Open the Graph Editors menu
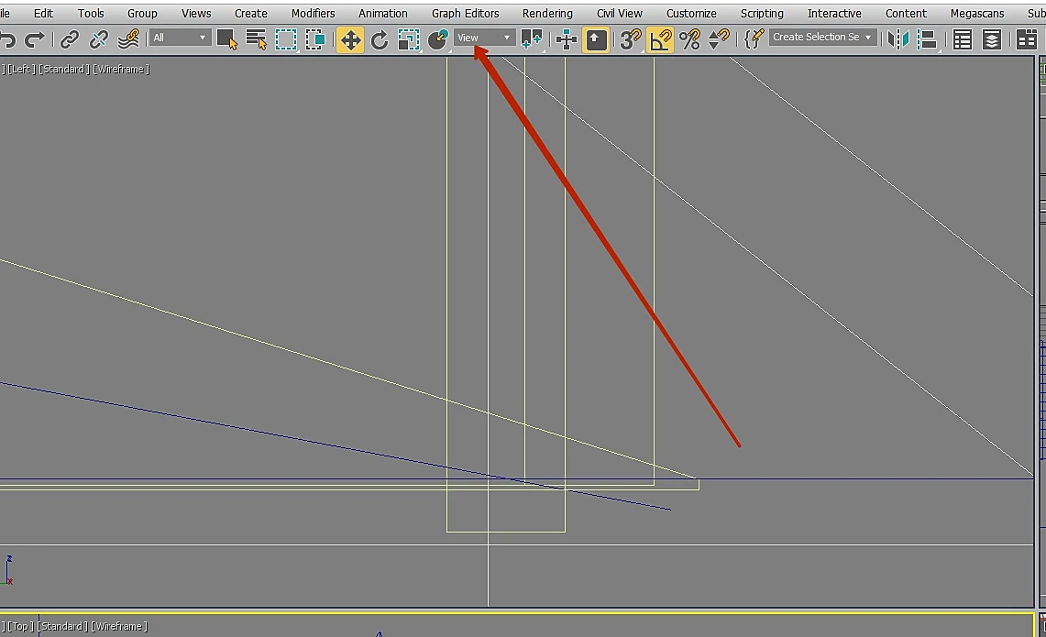Viewport: 1046px width, 637px height. (465, 14)
